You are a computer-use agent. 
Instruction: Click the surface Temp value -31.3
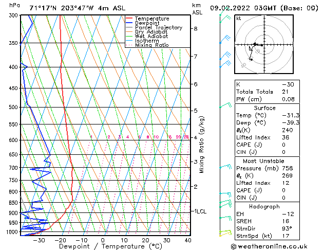(291, 116)
